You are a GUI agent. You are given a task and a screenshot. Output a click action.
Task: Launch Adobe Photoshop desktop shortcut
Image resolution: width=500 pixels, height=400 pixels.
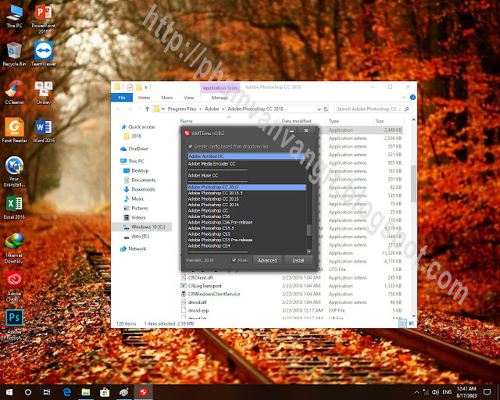point(14,325)
